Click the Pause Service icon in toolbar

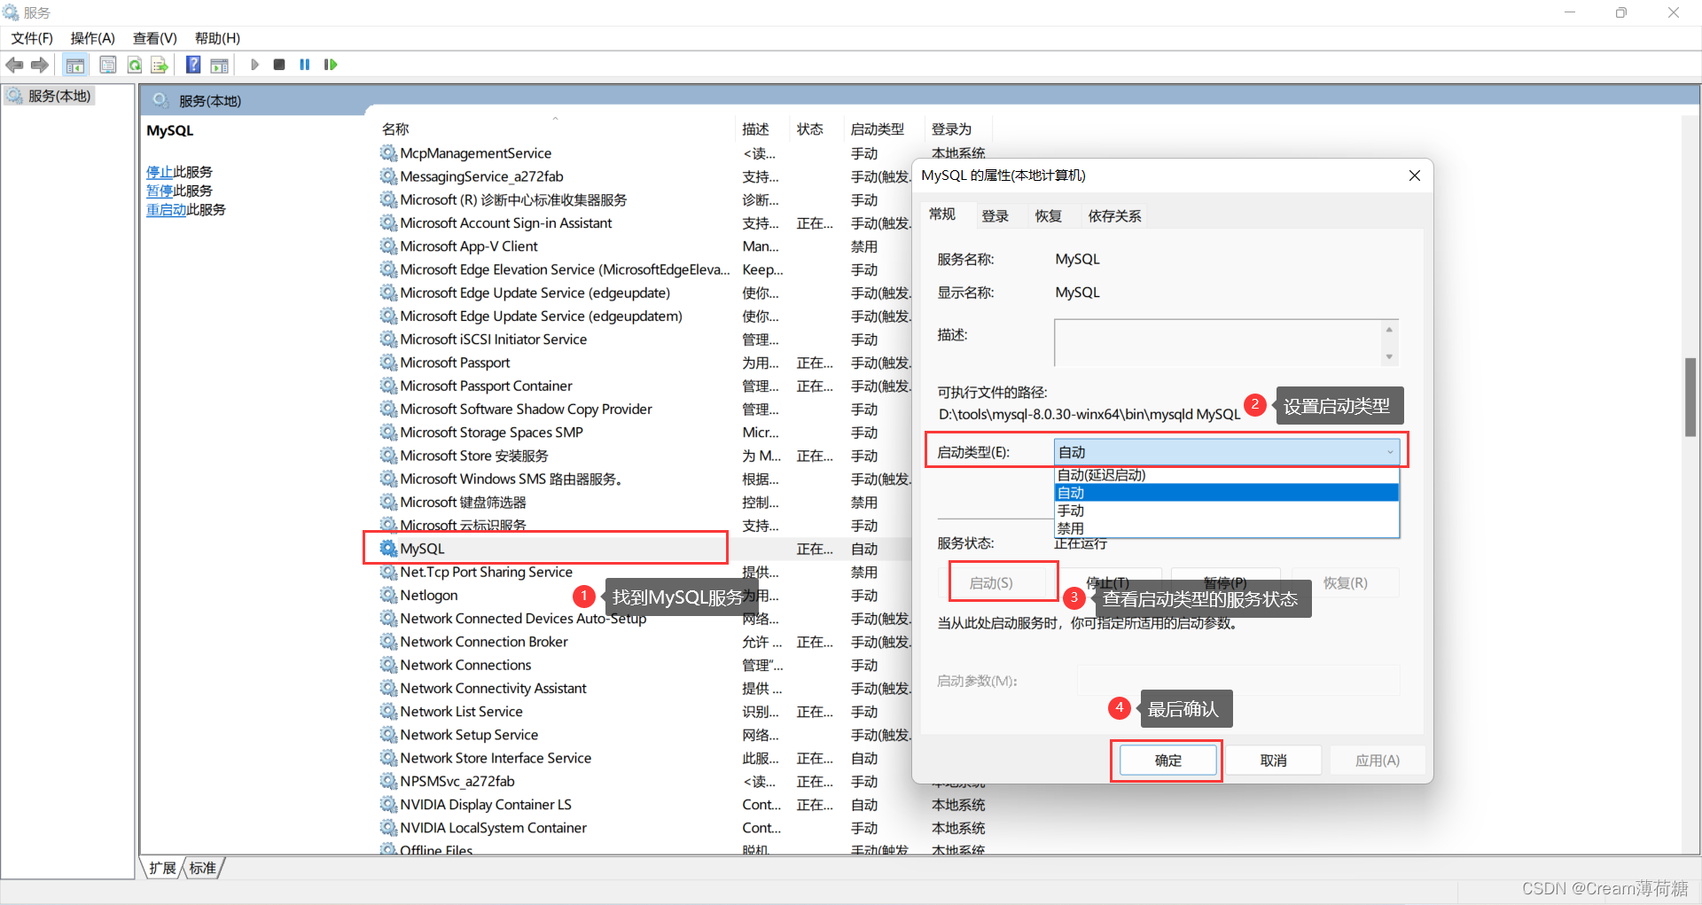[305, 65]
